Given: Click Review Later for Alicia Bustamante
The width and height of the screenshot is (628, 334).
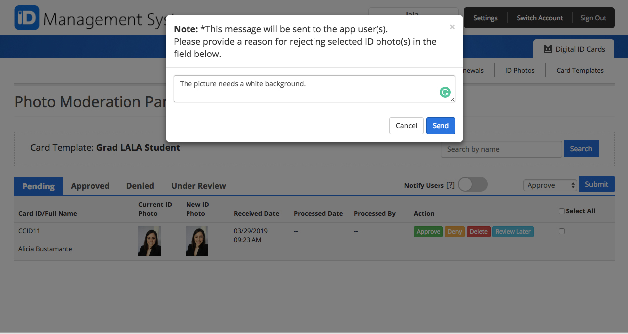Looking at the screenshot, I should click(513, 232).
